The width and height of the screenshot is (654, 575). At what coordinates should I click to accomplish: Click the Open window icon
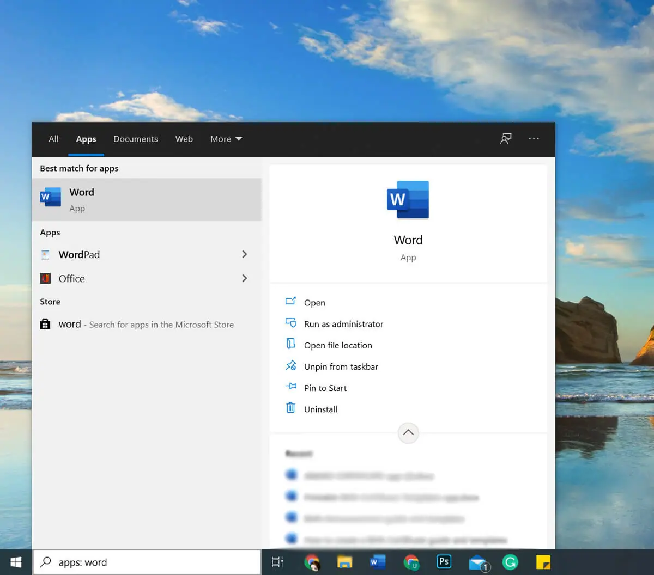click(x=291, y=301)
